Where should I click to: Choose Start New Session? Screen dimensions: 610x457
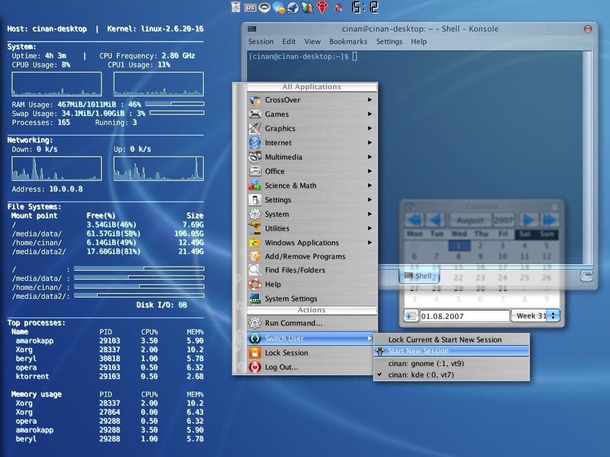tap(452, 351)
